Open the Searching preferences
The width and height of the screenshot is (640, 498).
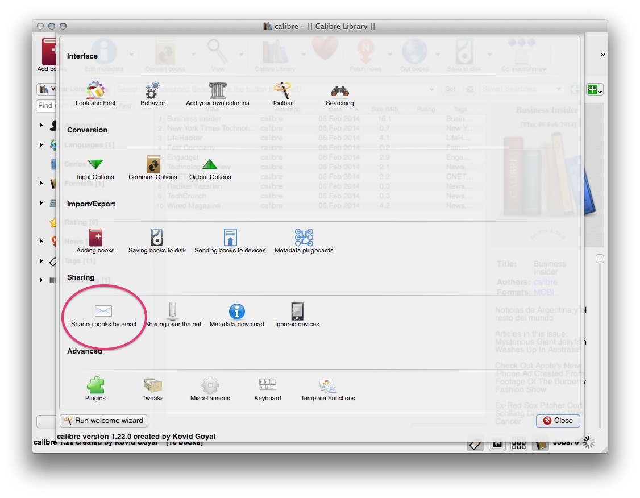click(339, 95)
